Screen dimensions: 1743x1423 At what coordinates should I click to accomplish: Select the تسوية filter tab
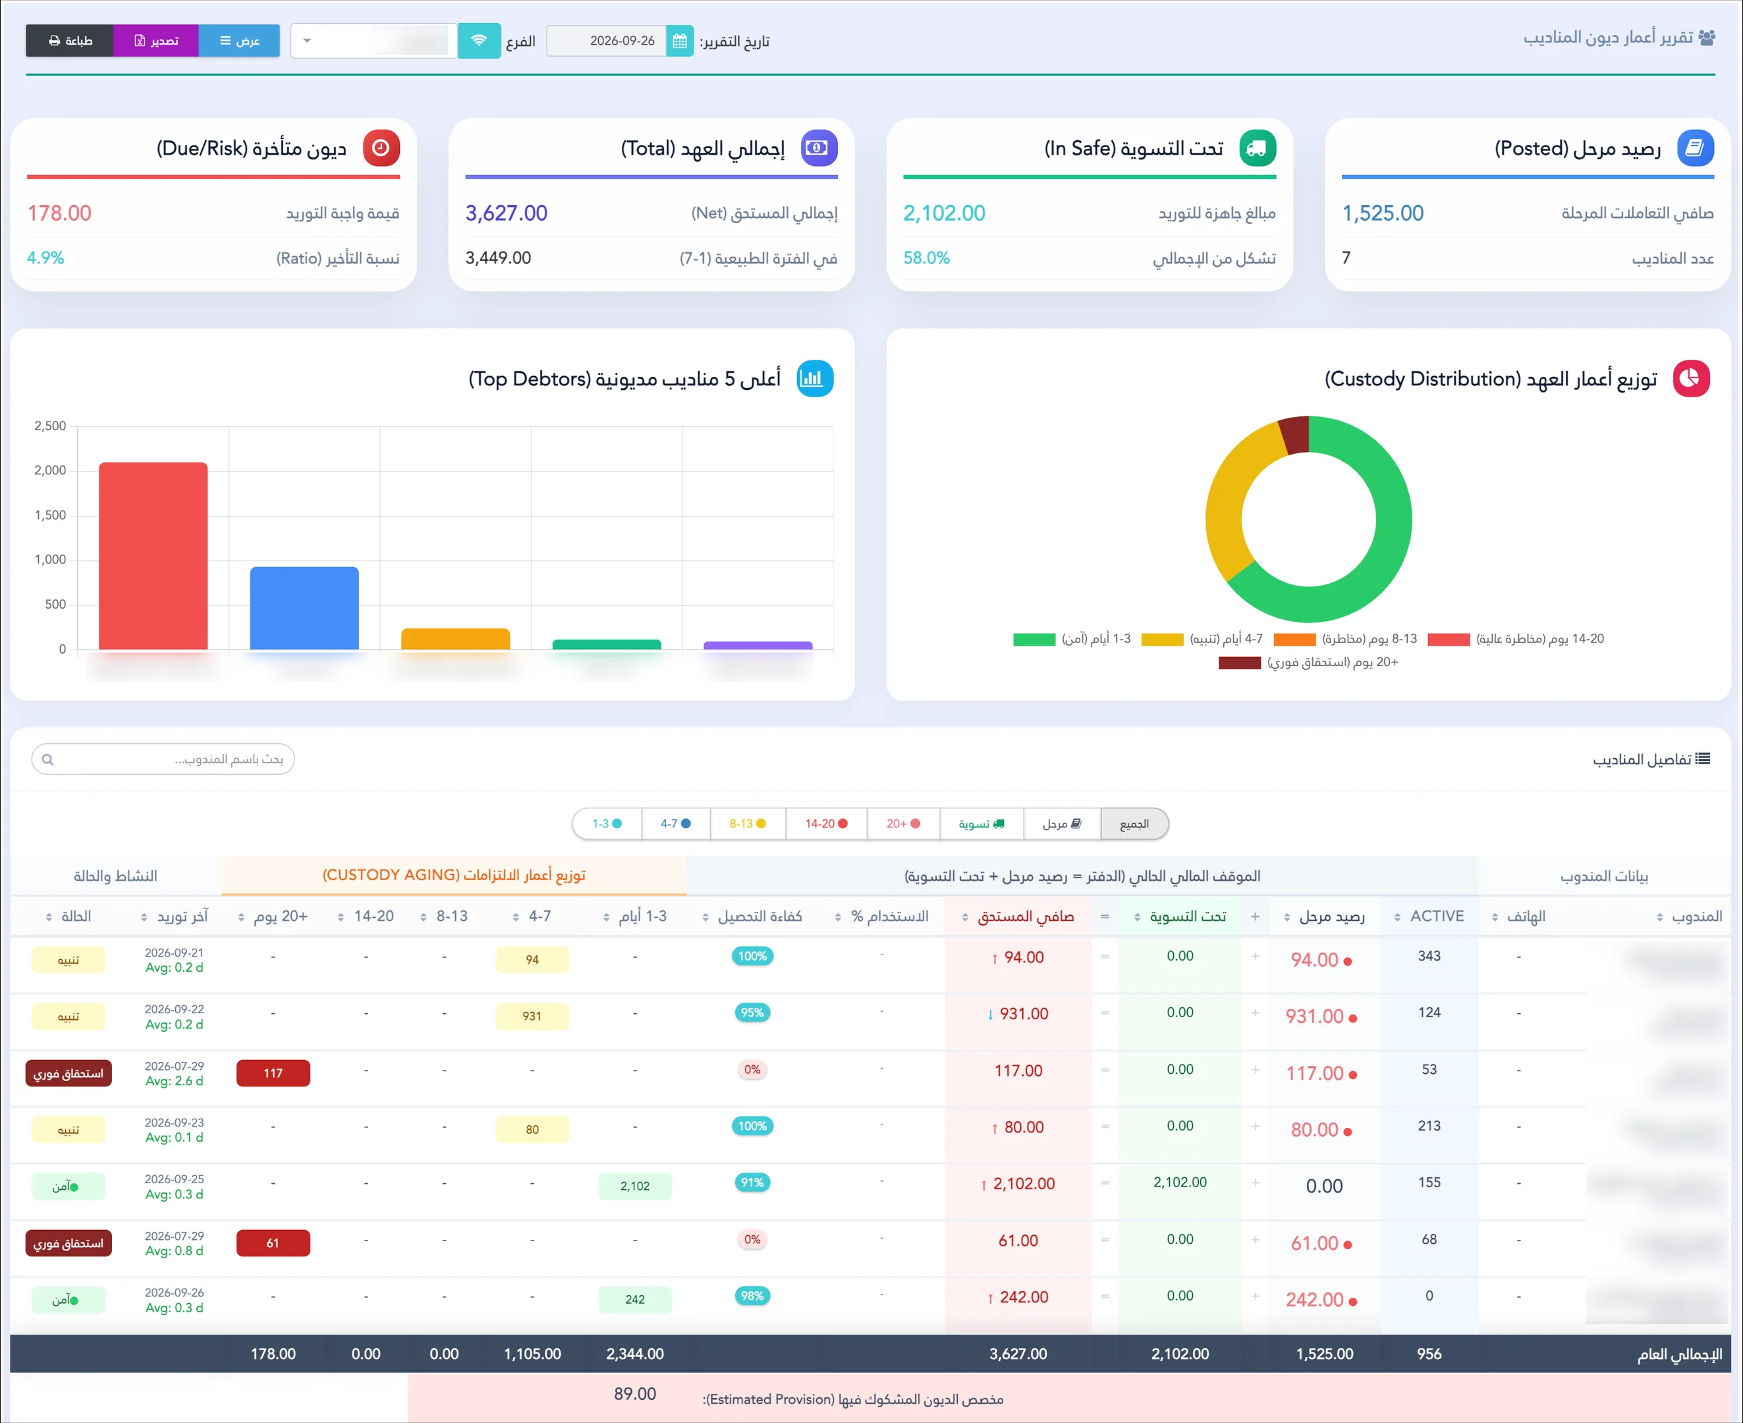point(982,823)
